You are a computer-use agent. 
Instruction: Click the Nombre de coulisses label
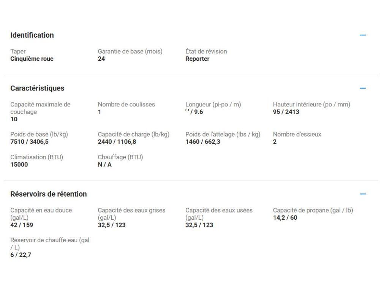(126, 105)
